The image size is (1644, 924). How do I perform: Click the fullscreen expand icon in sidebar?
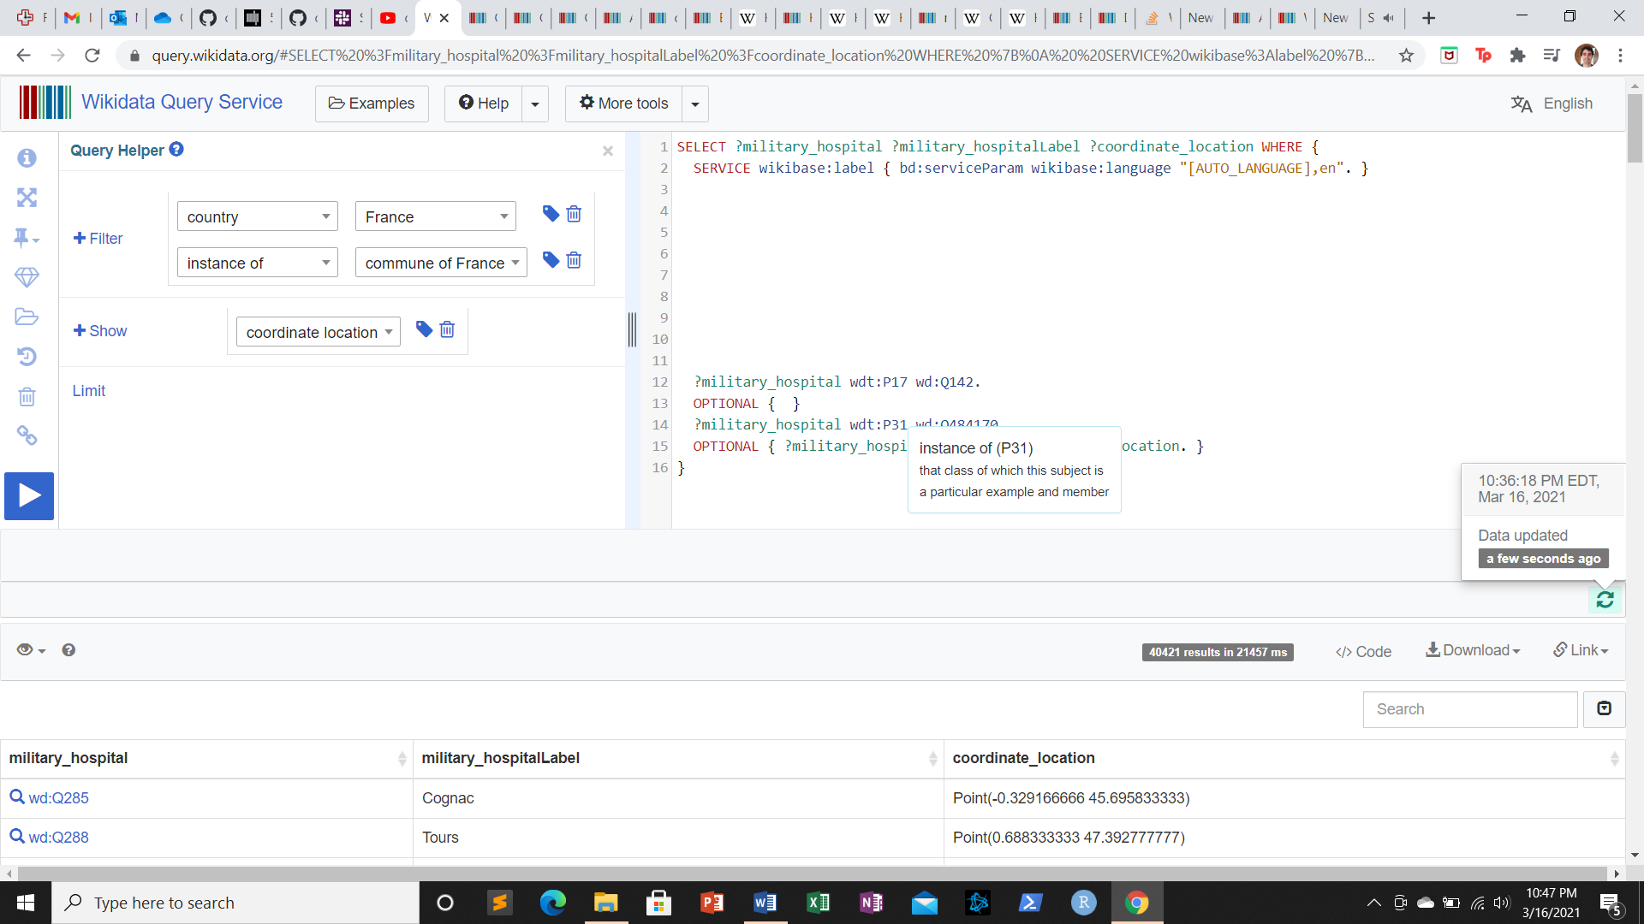click(27, 198)
